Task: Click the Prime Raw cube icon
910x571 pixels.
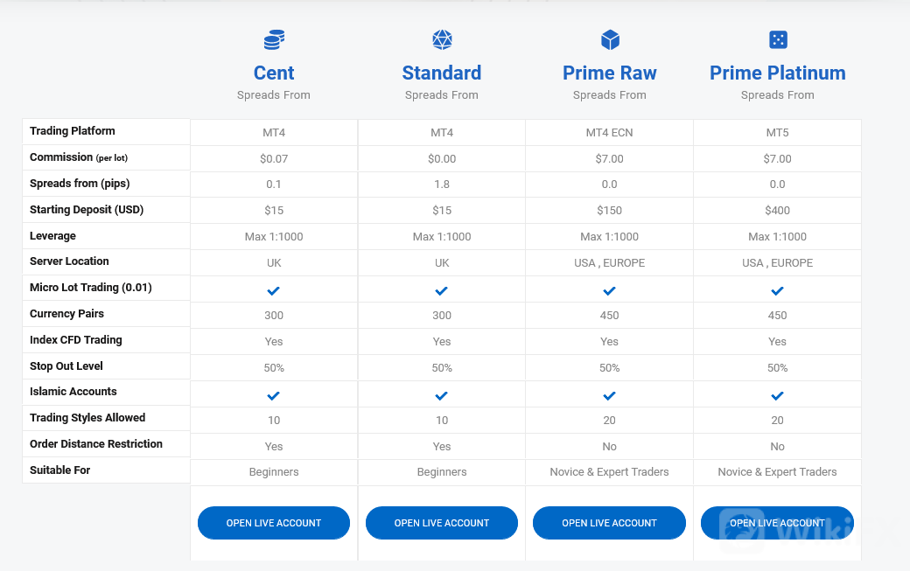Action: coord(610,39)
